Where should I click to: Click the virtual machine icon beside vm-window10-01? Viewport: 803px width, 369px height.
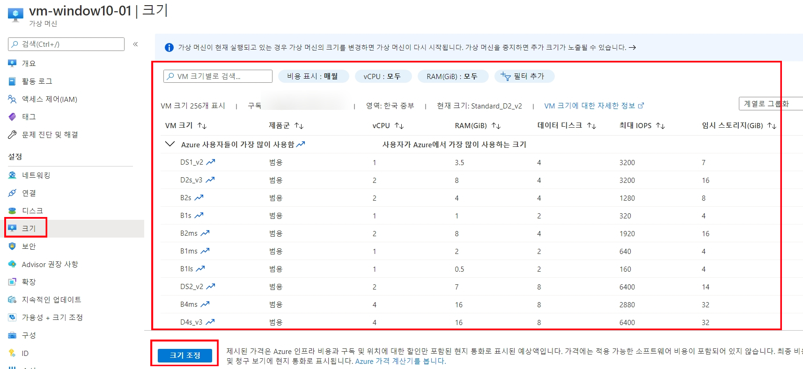15,14
